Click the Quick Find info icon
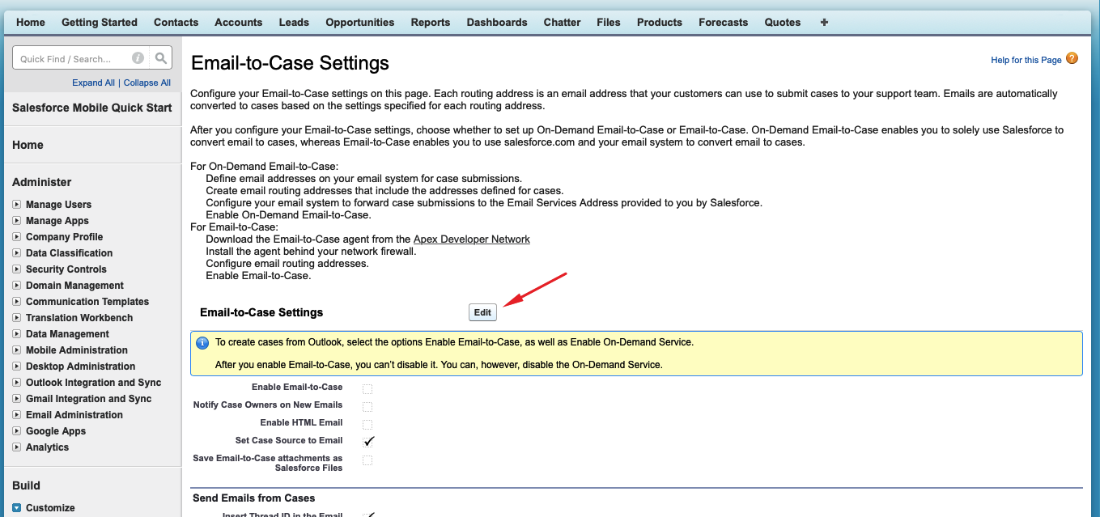Viewport: 1100px width, 517px height. click(x=138, y=58)
